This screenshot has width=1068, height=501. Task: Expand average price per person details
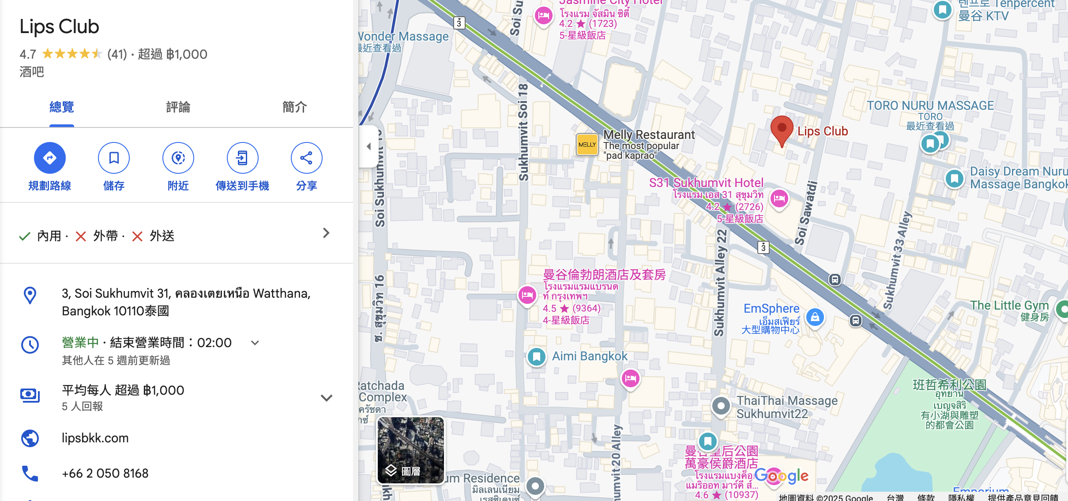pos(326,398)
